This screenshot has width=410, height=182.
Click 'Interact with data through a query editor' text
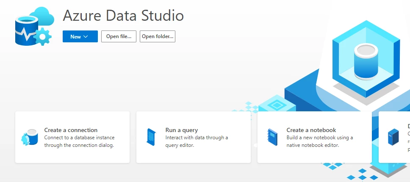tap(197, 141)
